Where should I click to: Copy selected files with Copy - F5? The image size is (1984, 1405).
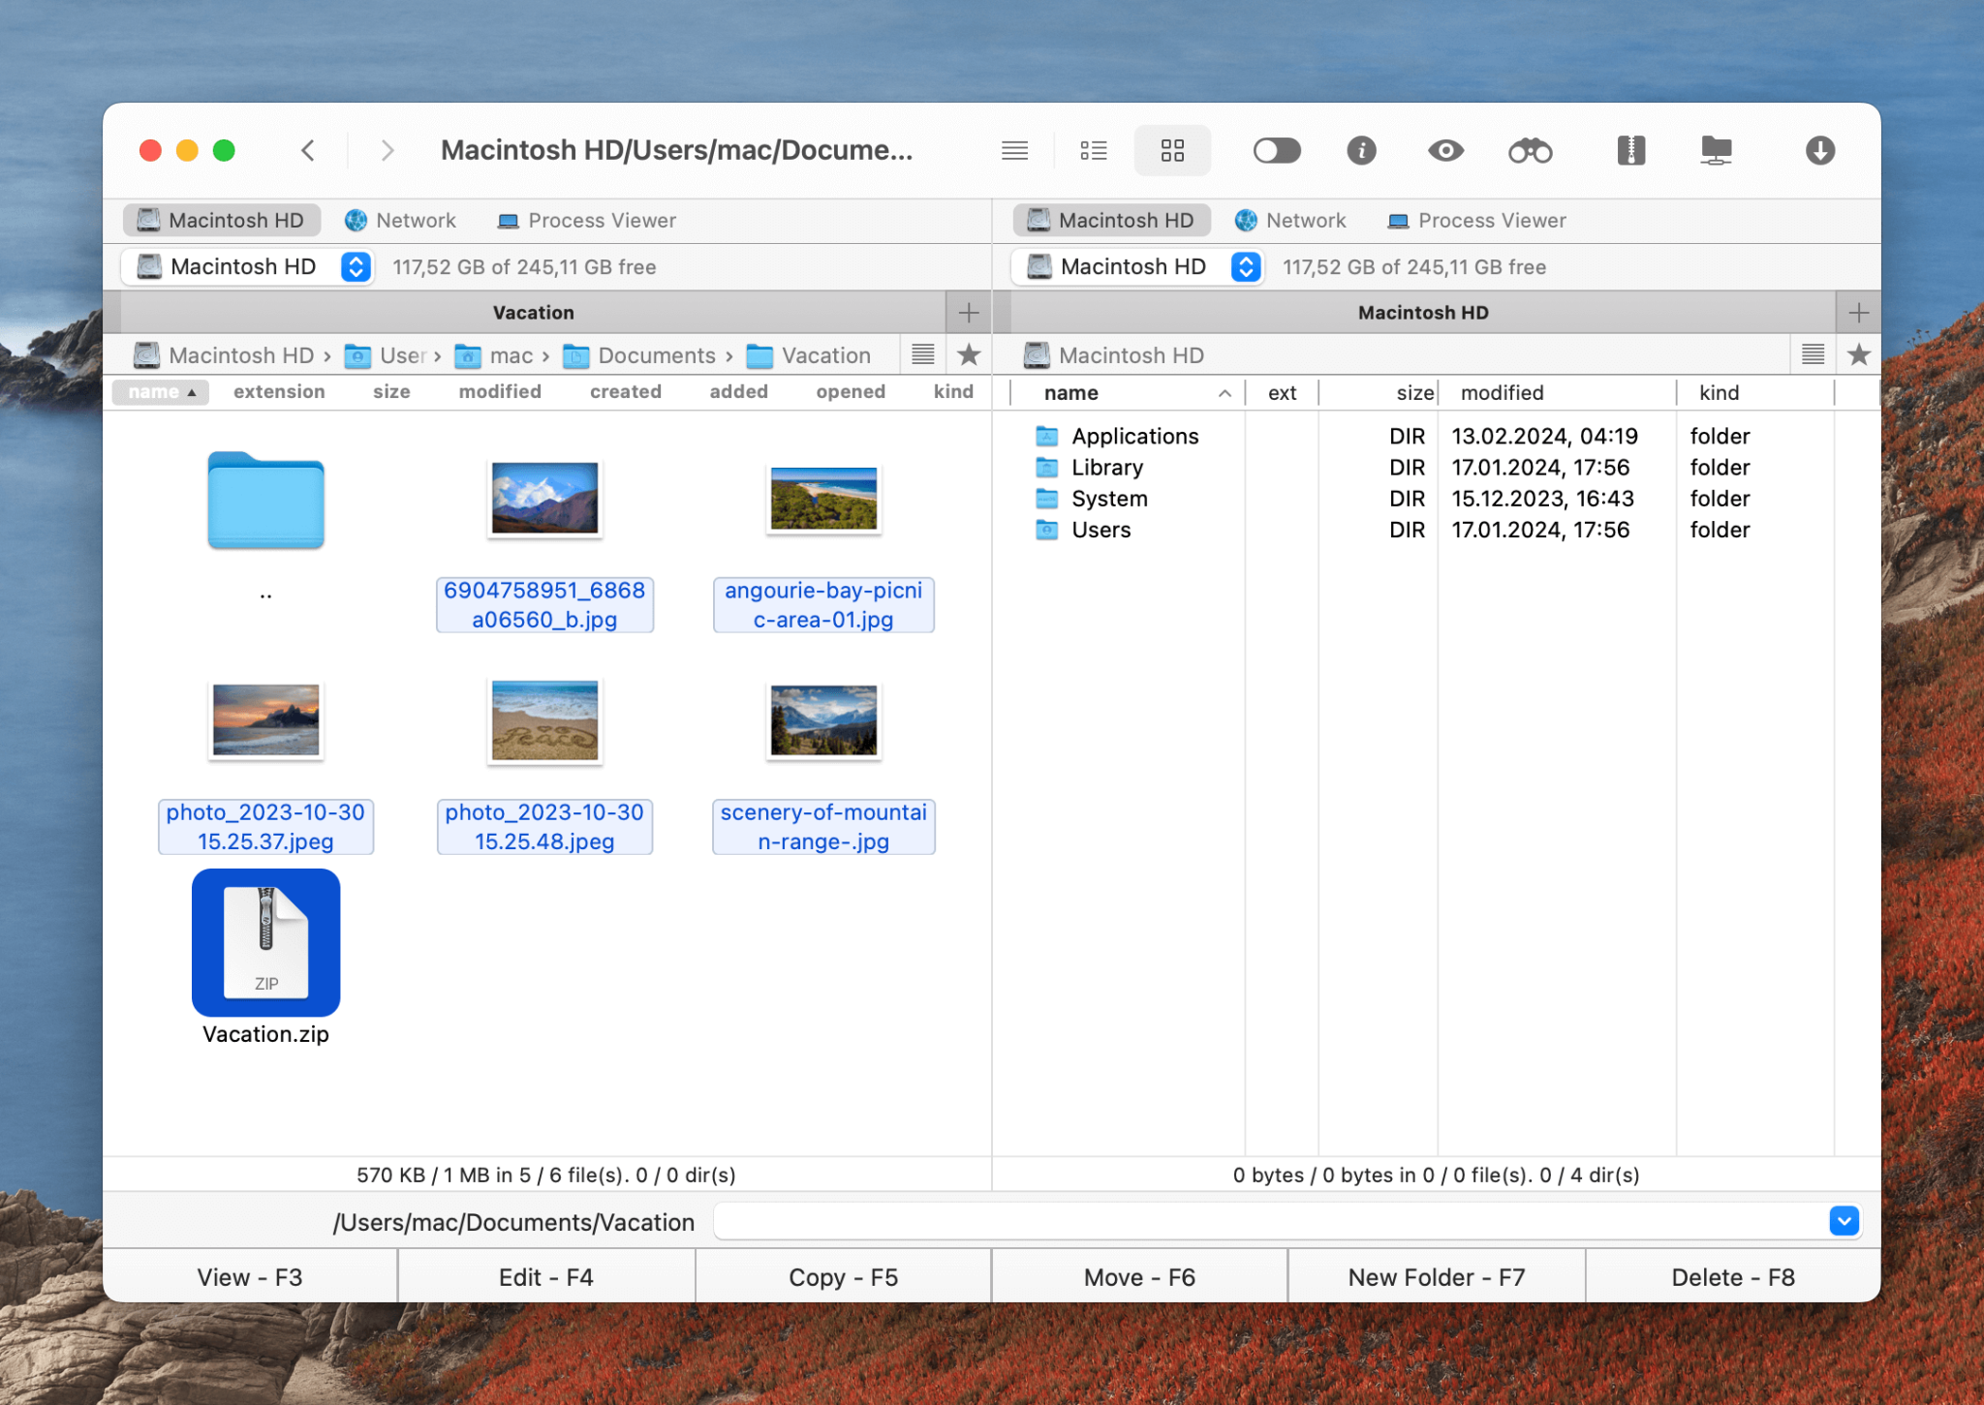[x=842, y=1276]
